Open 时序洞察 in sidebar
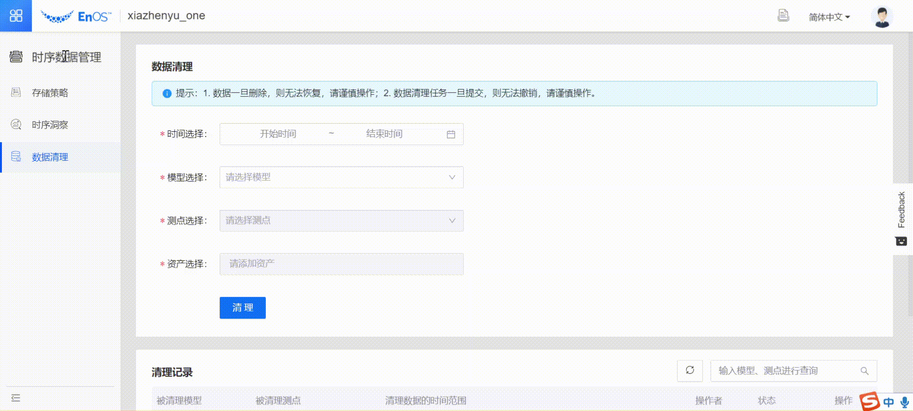Viewport: 913px width, 411px height. [x=50, y=125]
